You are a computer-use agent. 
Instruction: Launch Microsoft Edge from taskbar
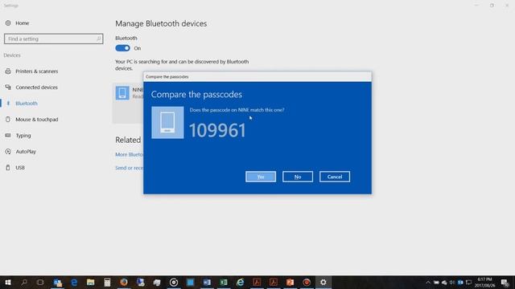[x=74, y=282]
